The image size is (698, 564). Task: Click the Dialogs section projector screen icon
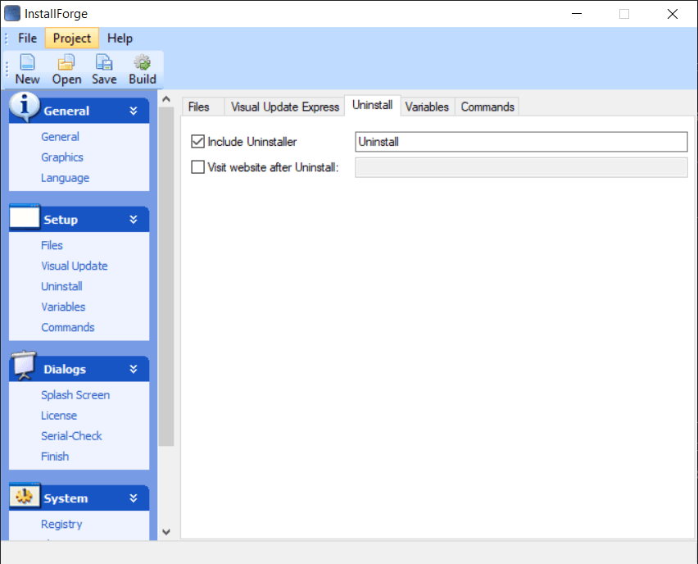coord(24,366)
